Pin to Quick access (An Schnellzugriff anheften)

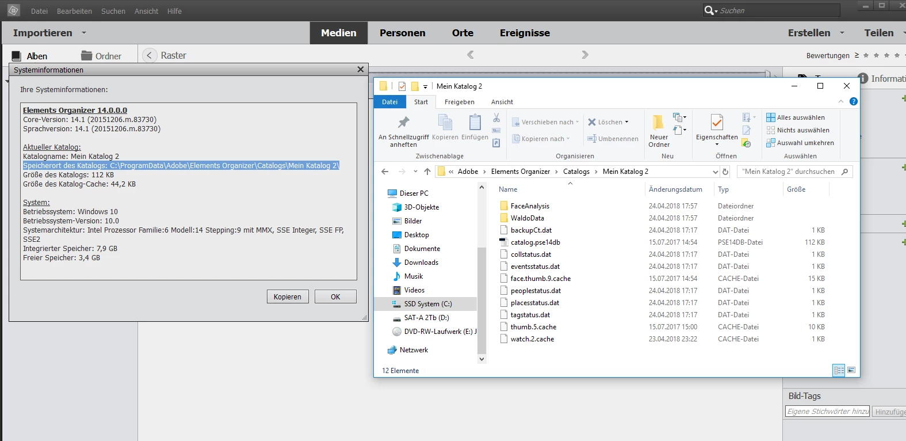(403, 131)
